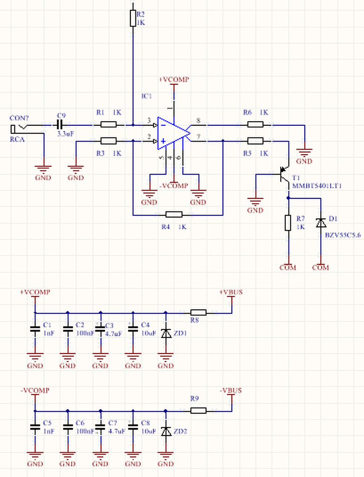Select the IC1 op-amp triangle symbol

(x=174, y=133)
